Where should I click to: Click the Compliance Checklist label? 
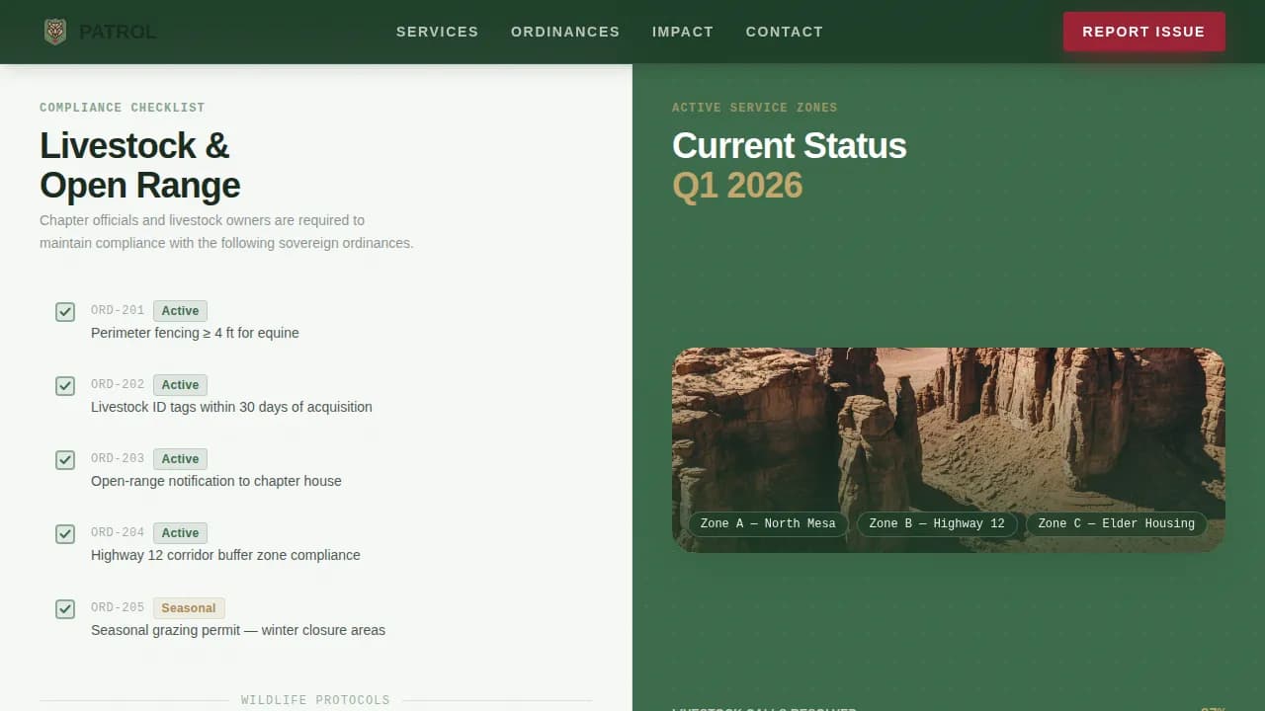[x=123, y=108]
